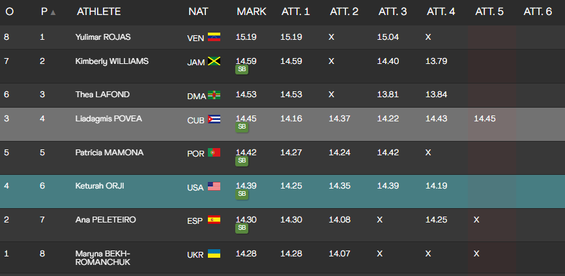Click the SB badge under Ana Peleteiro's mark
The width and height of the screenshot is (565, 276).
pos(242,228)
